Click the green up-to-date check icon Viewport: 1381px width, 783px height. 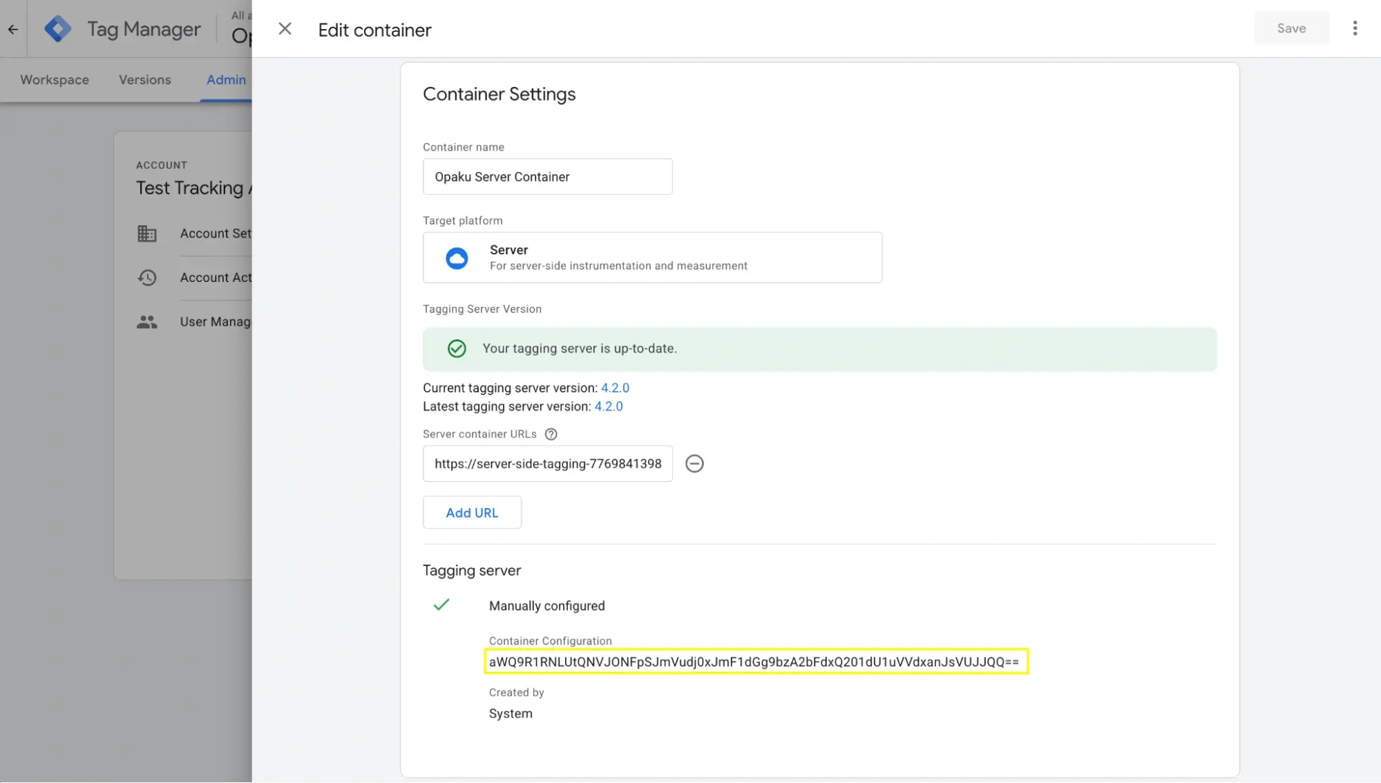[x=457, y=349]
